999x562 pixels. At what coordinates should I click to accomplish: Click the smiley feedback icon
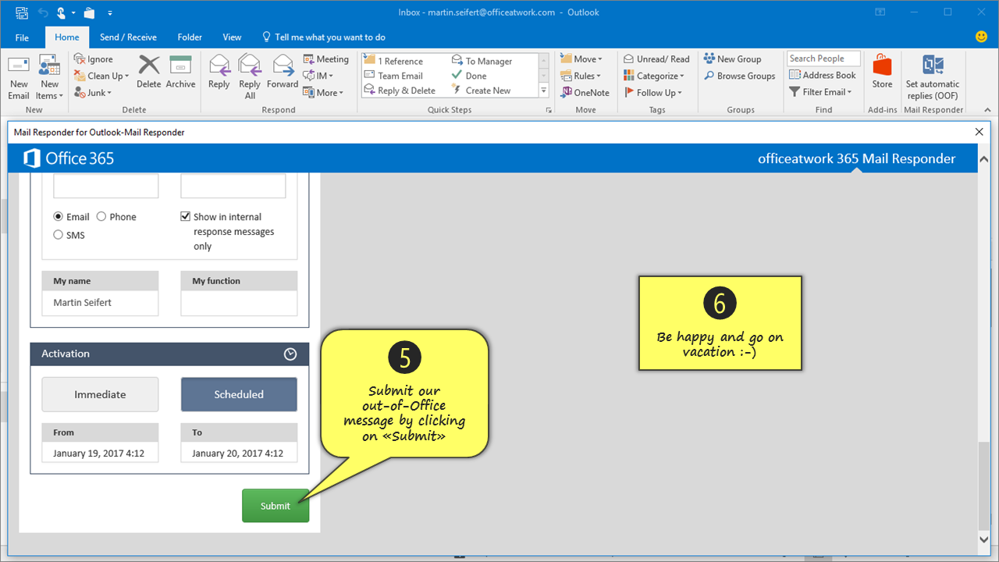coord(982,37)
